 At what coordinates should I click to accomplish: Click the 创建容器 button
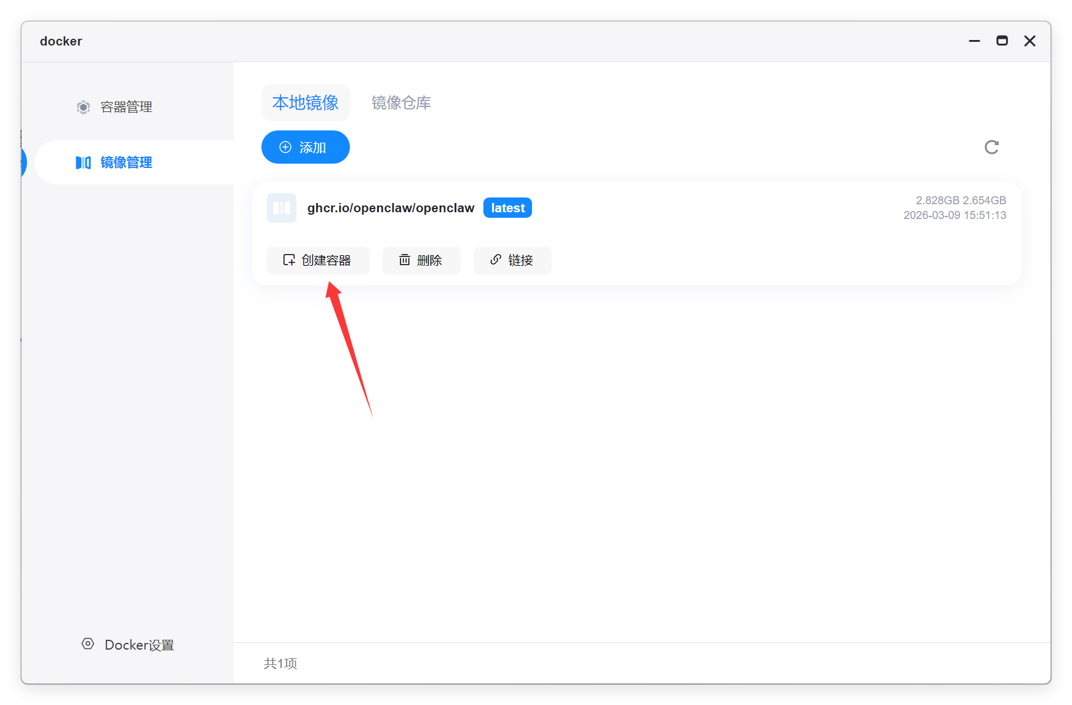tap(318, 260)
